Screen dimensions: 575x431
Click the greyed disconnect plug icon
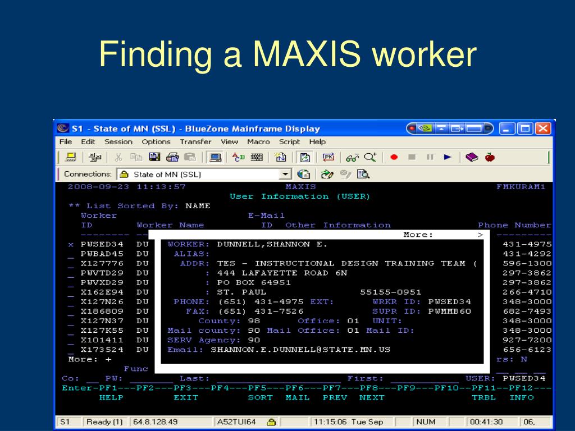click(x=345, y=174)
